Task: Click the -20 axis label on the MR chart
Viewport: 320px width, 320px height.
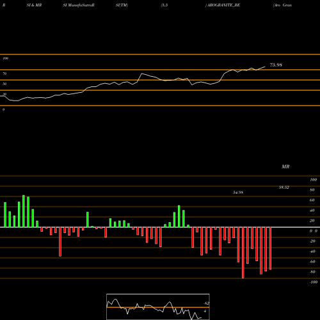Action: click(x=312, y=241)
